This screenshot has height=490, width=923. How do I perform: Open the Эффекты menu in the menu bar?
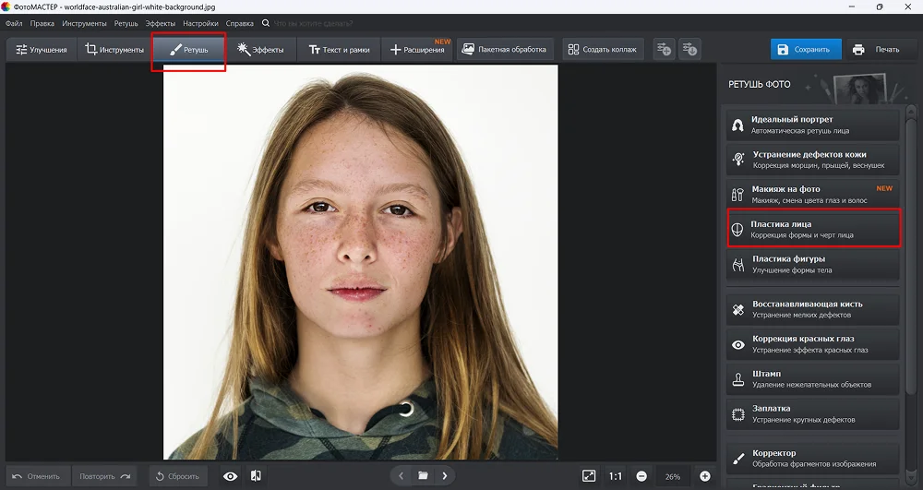pyautogui.click(x=160, y=23)
